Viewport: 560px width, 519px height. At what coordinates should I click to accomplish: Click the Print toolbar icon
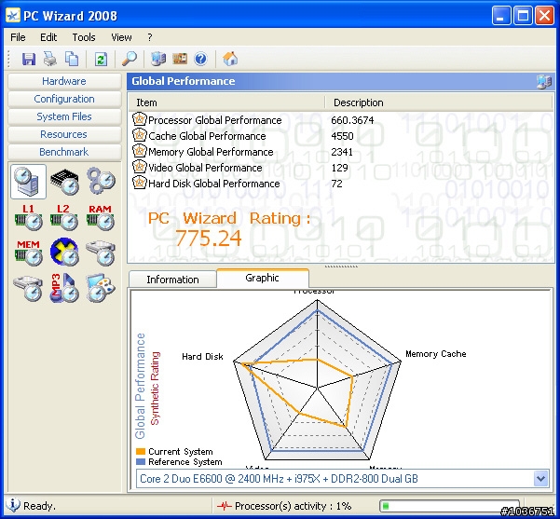click(50, 59)
